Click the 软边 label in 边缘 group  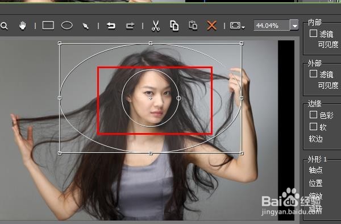point(315,139)
